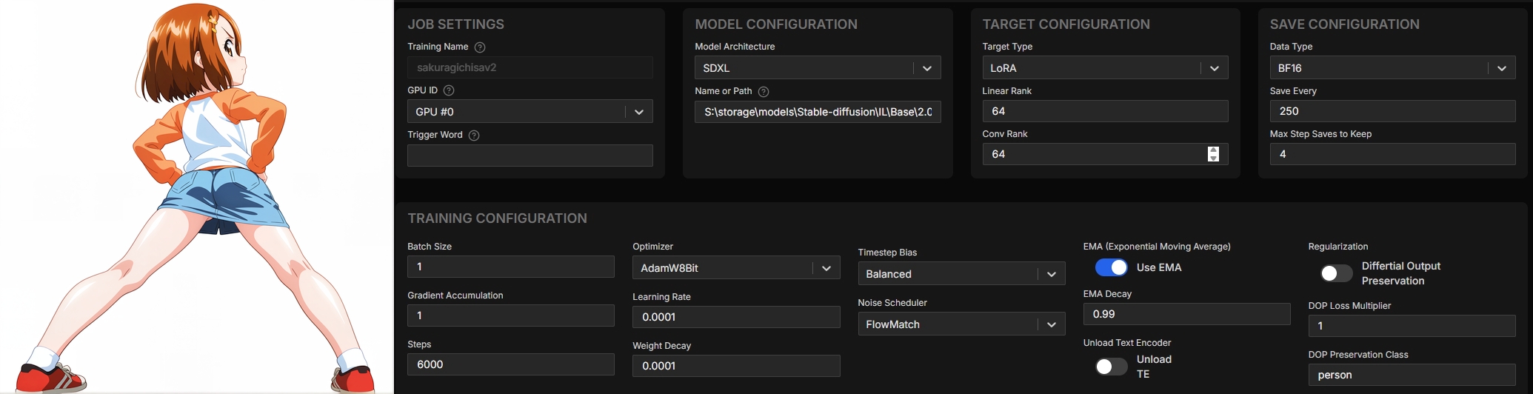Click the Learning Rate input field
1533x394 pixels.
pyautogui.click(x=736, y=317)
